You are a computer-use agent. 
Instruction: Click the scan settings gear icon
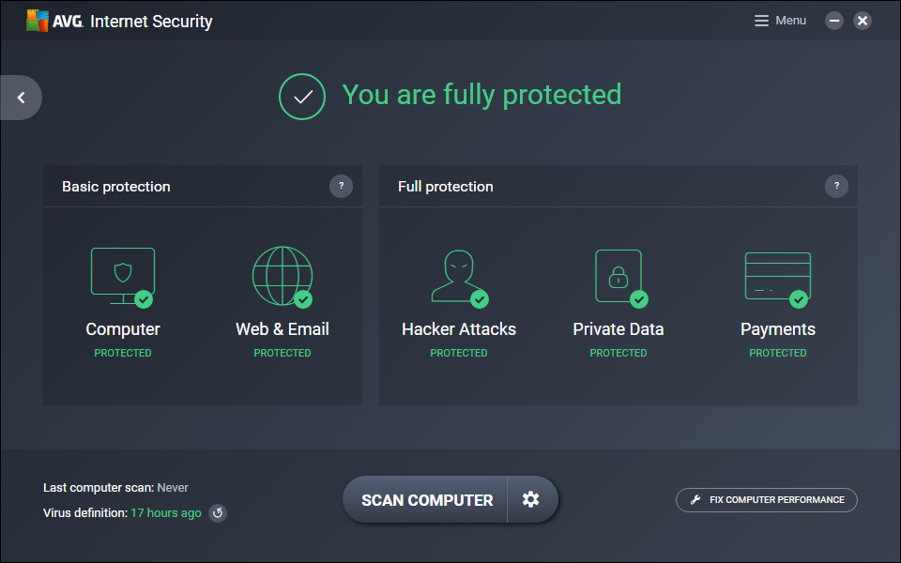[x=531, y=499]
